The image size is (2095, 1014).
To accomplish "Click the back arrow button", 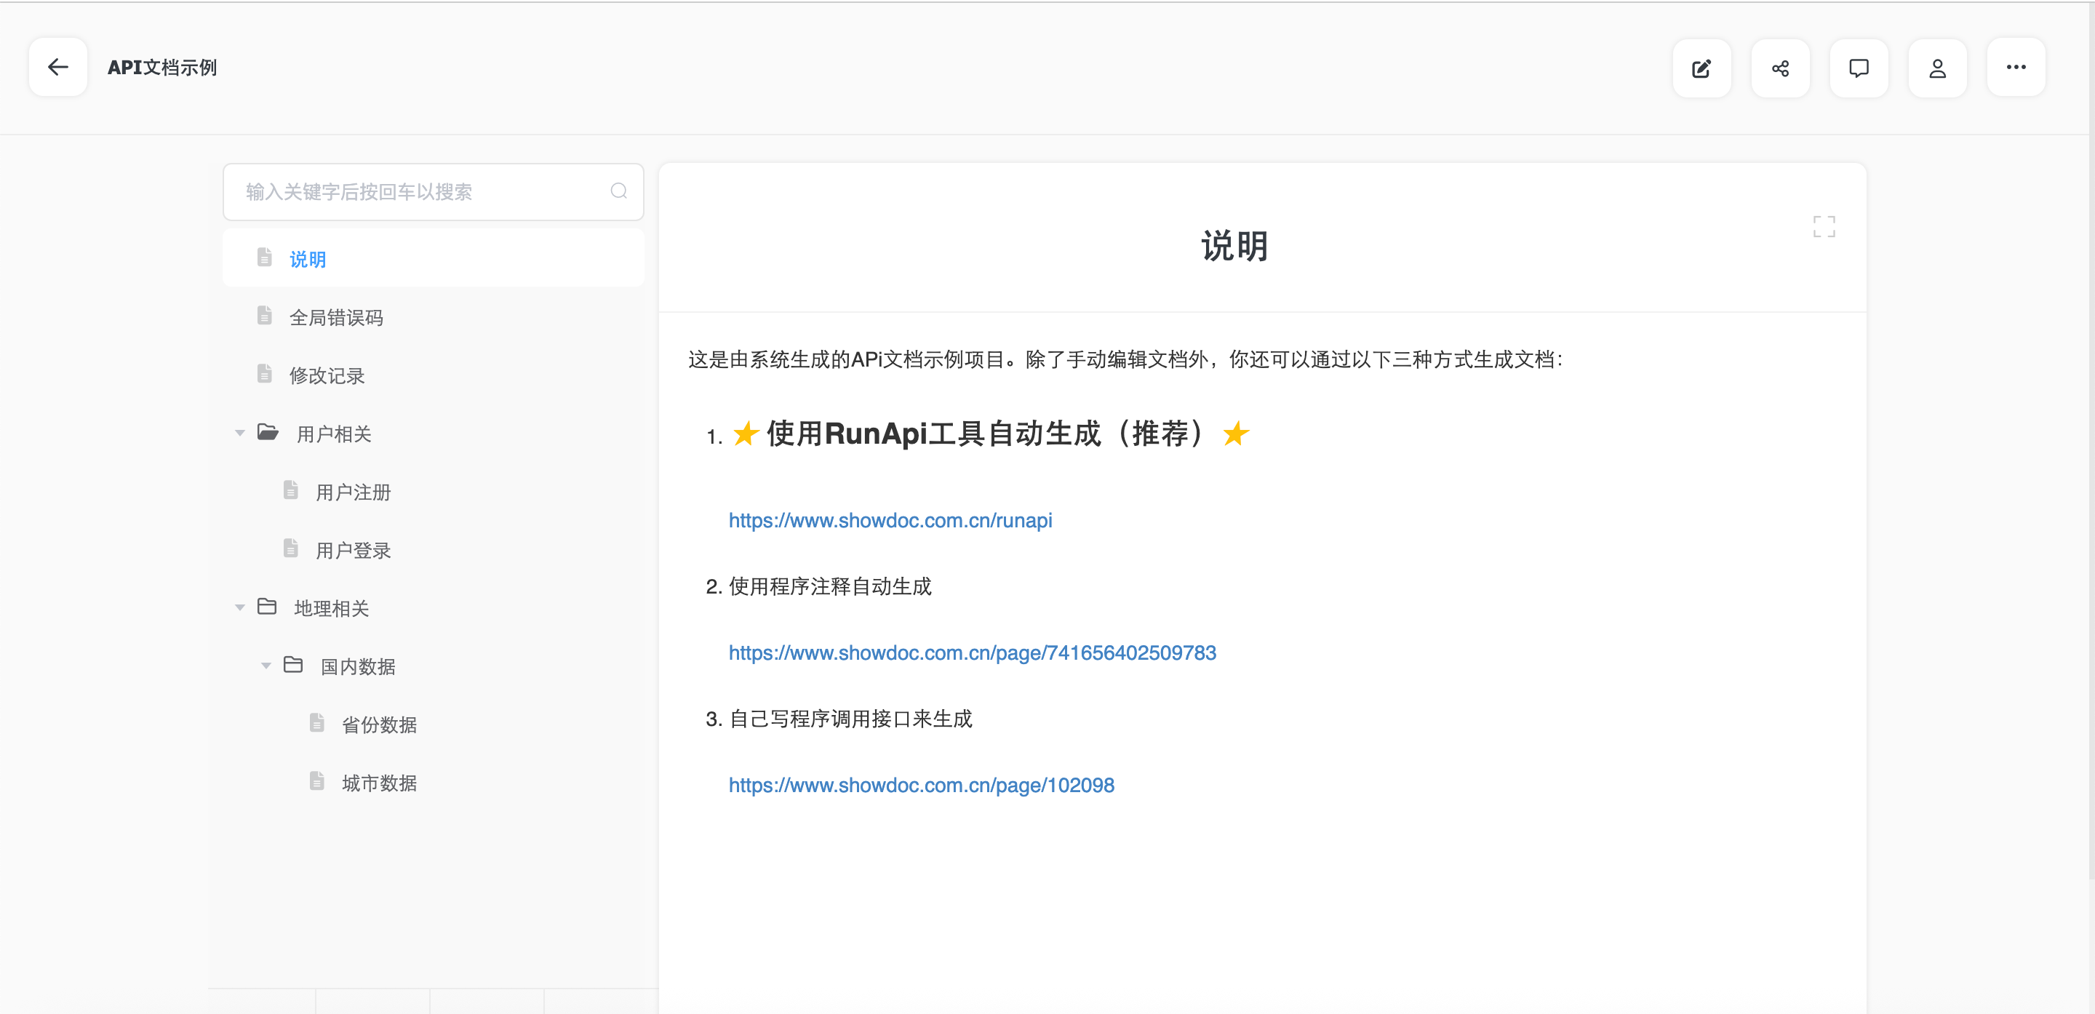I will pos(57,68).
